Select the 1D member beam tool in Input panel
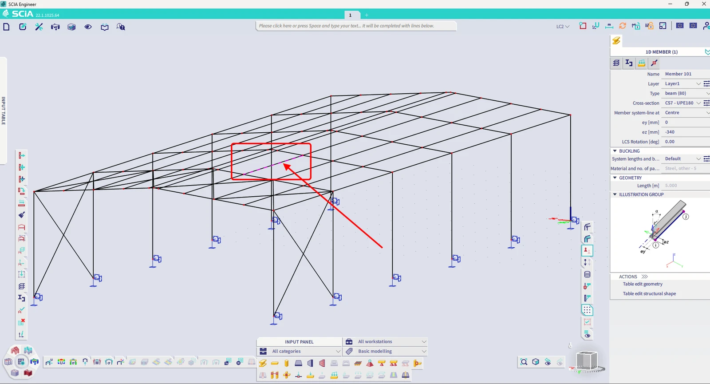 click(x=263, y=364)
